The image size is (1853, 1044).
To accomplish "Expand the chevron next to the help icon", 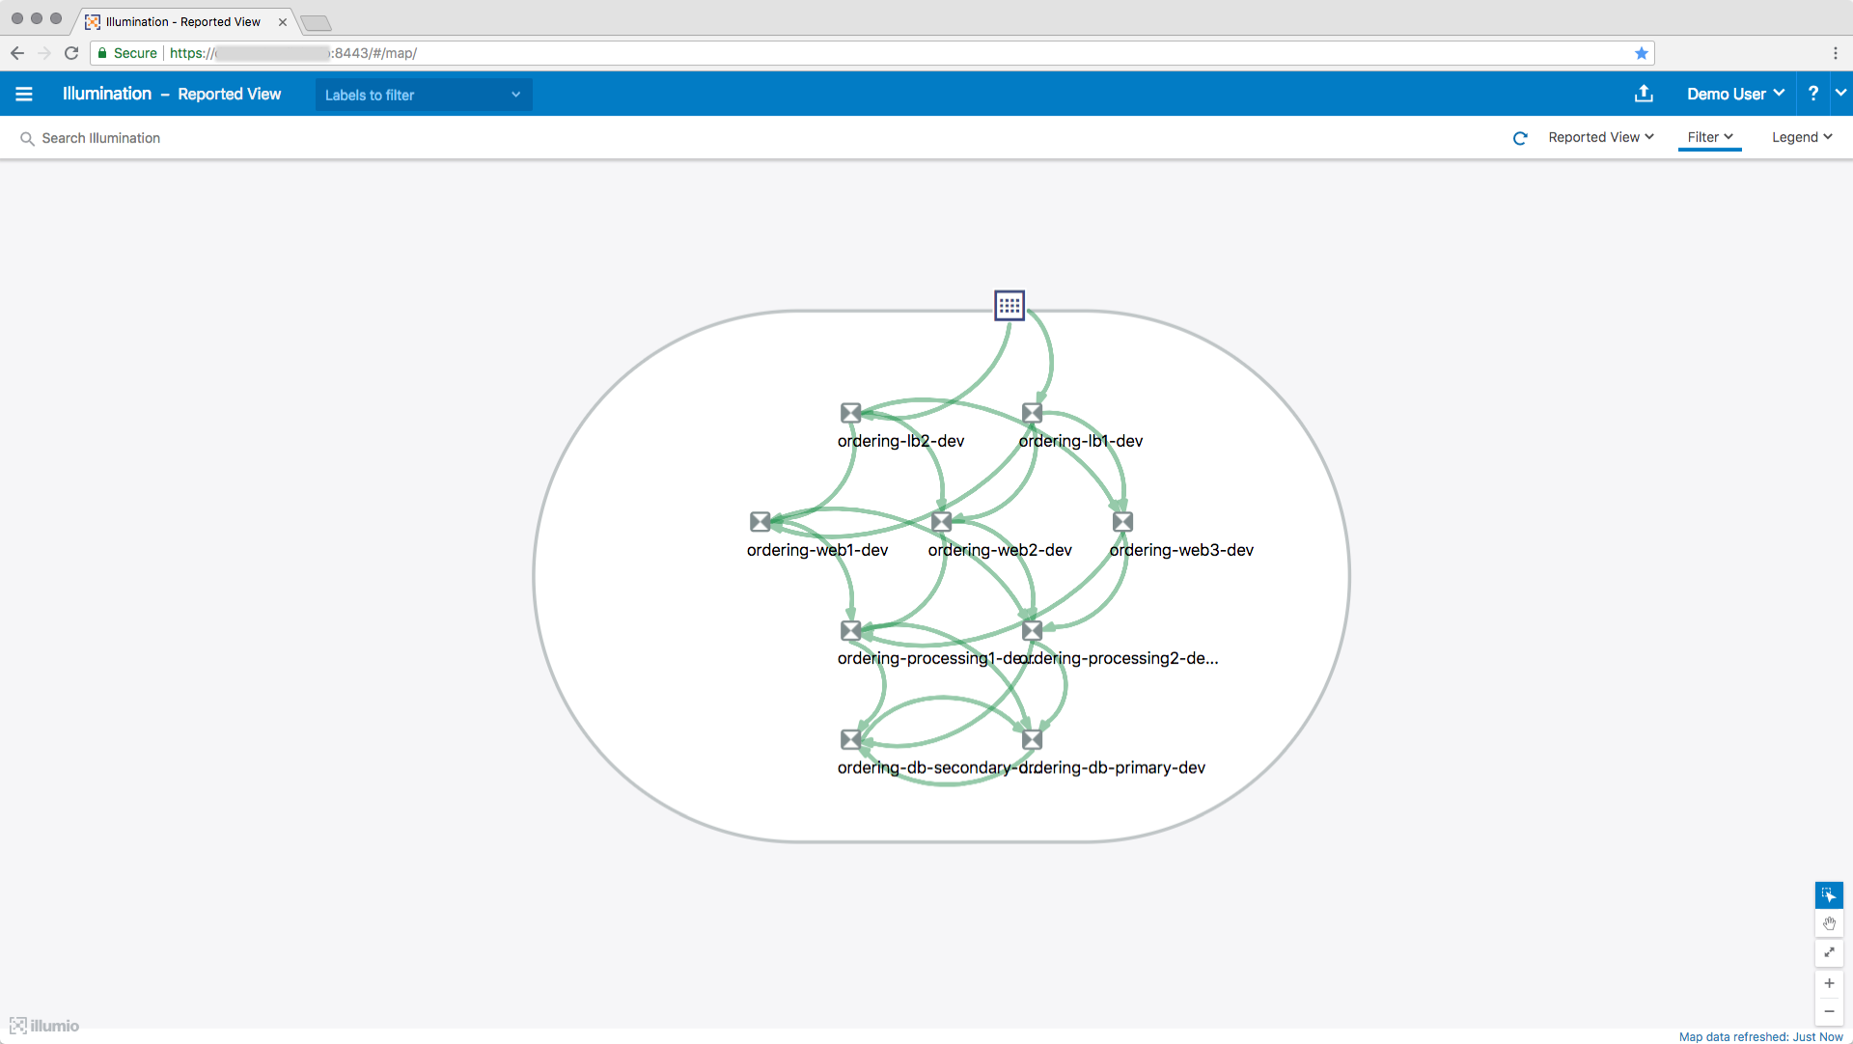I will (x=1841, y=93).
